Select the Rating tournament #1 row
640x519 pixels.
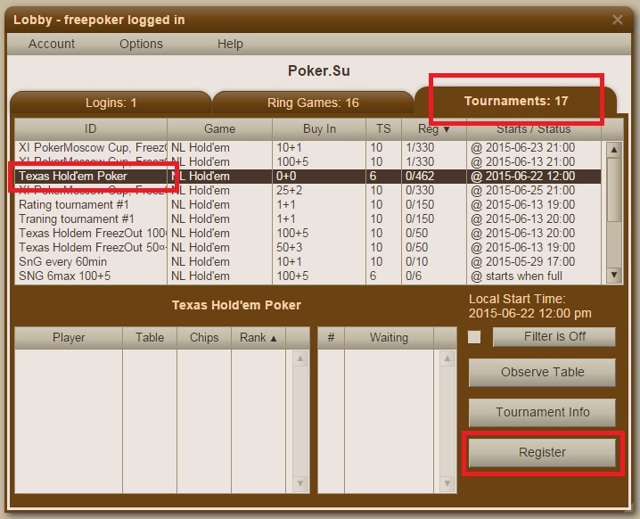click(308, 204)
